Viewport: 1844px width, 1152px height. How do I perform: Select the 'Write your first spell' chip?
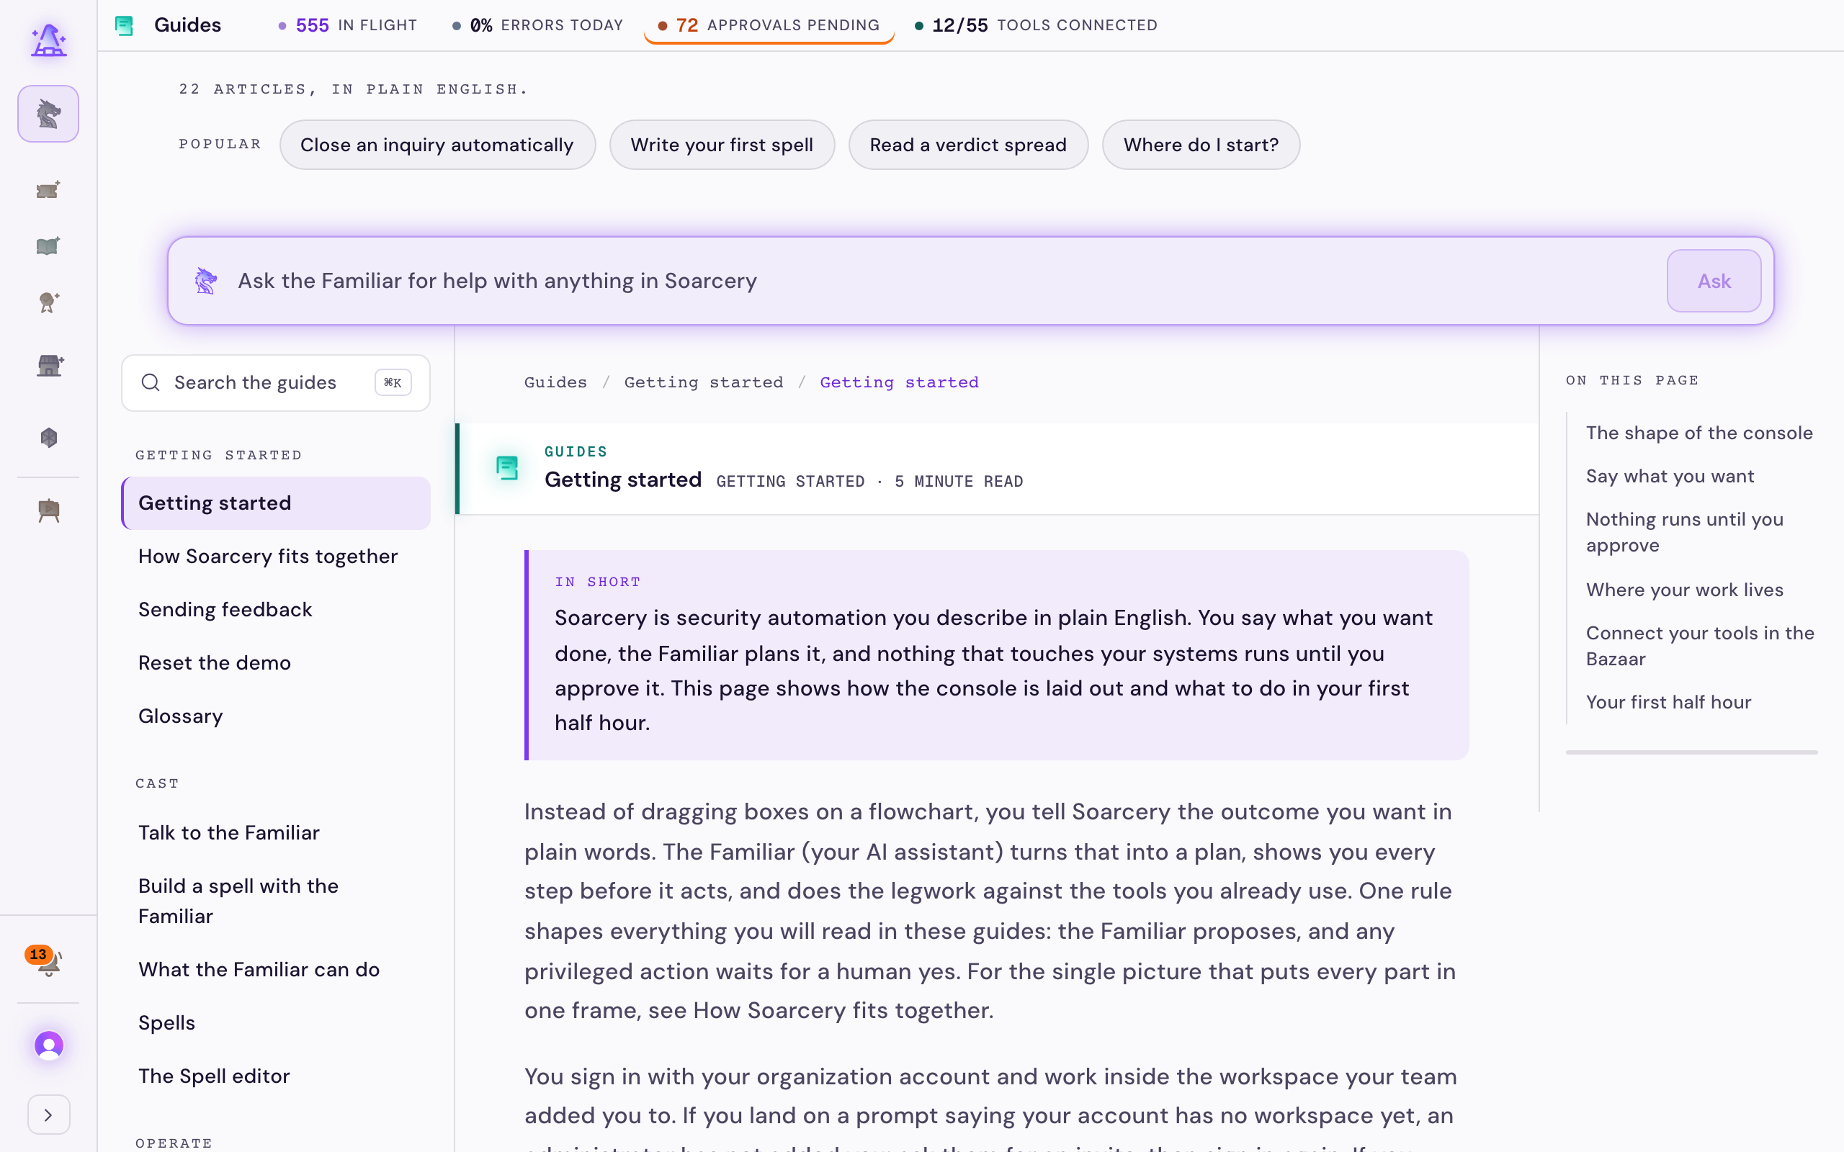[722, 145]
